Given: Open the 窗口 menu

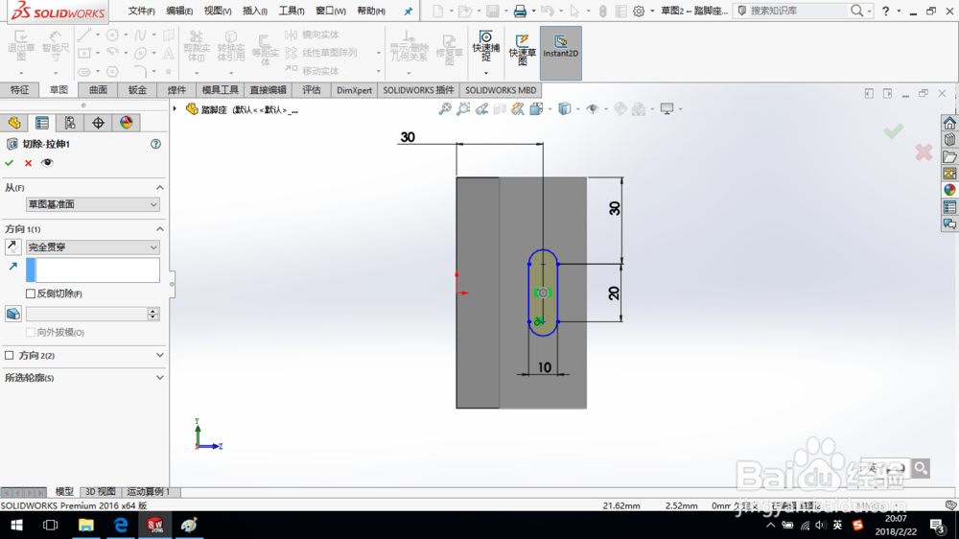Looking at the screenshot, I should coord(330,11).
